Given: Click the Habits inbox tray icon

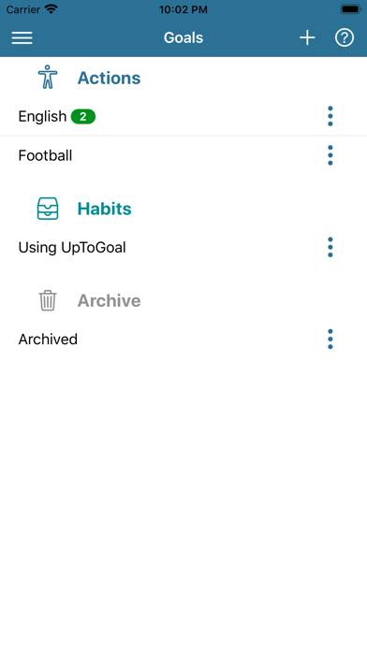Looking at the screenshot, I should pyautogui.click(x=48, y=209).
